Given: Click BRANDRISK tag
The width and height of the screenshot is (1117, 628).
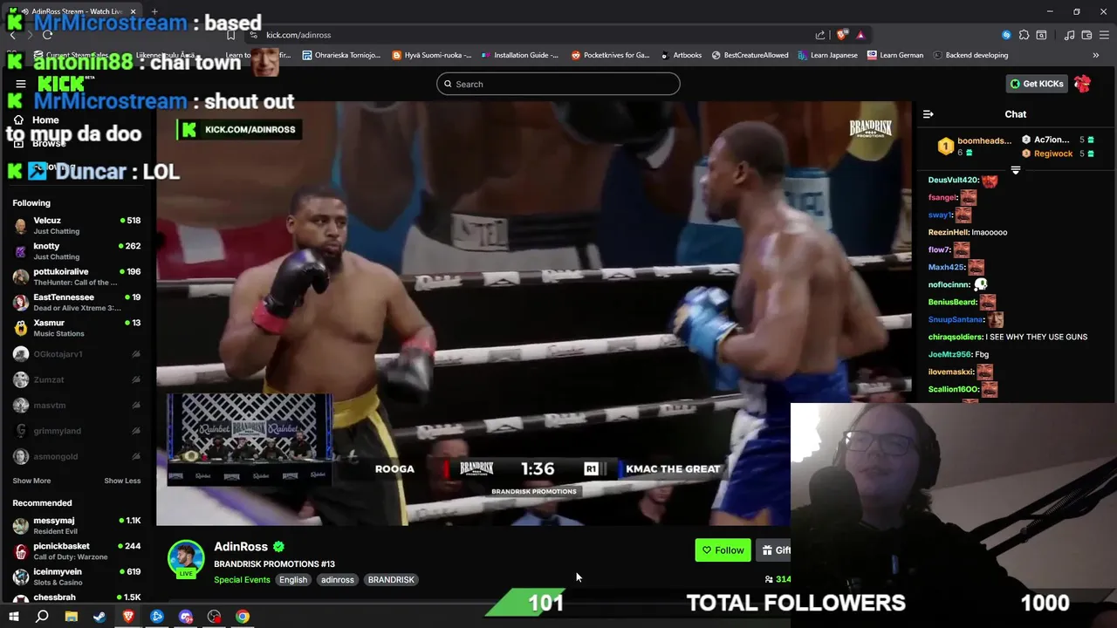Looking at the screenshot, I should coord(391,580).
